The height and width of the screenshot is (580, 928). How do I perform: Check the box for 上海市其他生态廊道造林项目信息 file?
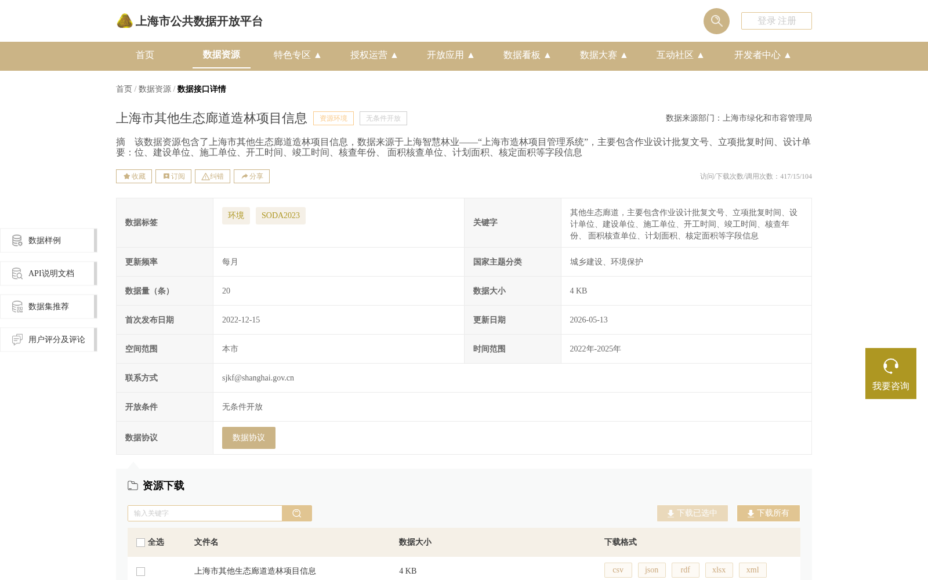(x=140, y=571)
